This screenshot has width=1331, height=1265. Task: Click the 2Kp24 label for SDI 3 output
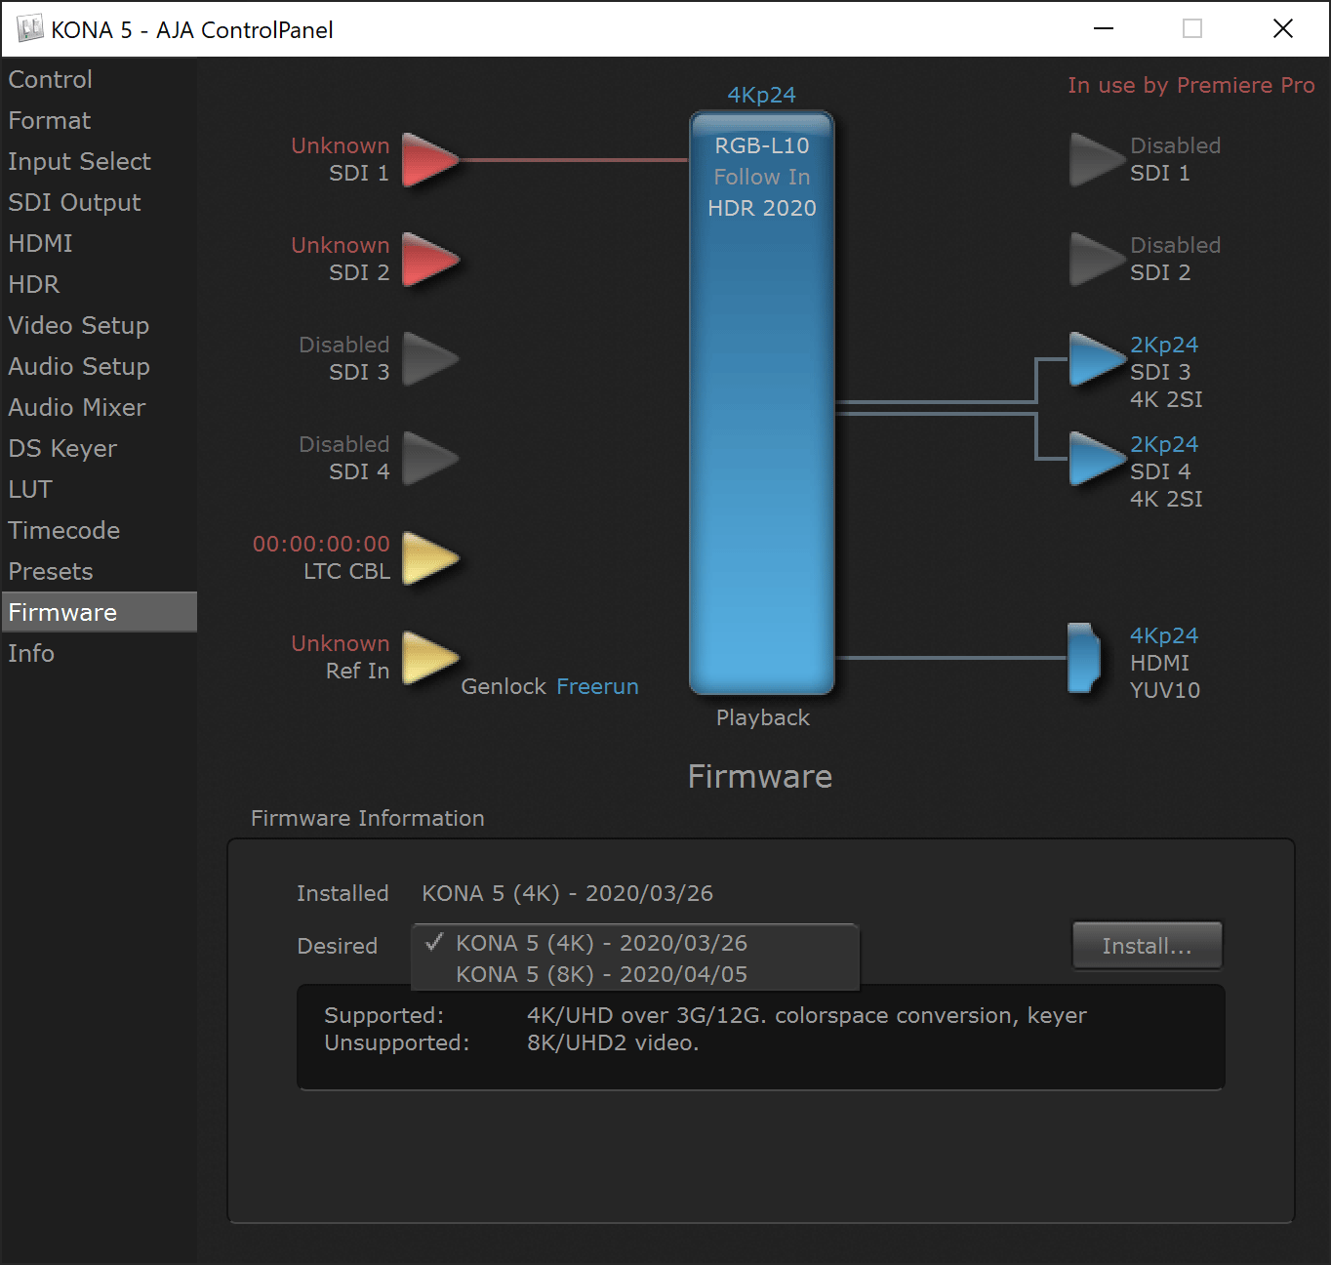tap(1164, 346)
